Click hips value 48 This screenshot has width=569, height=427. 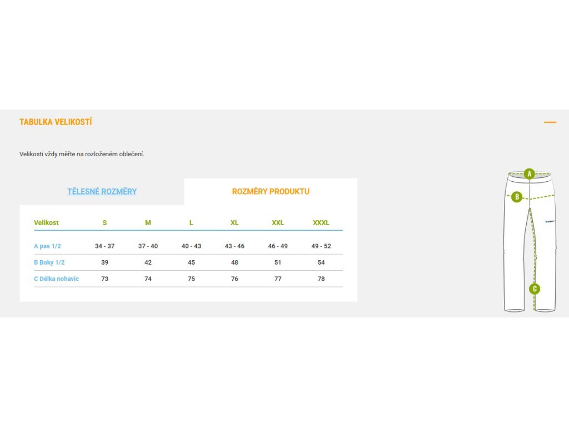point(234,262)
